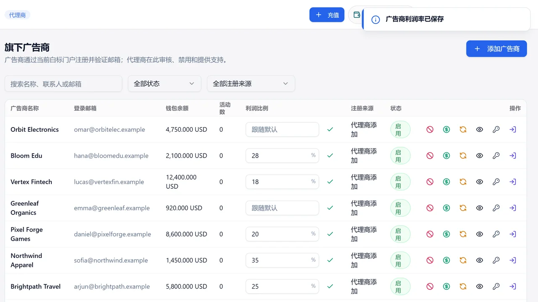Click the purple login icon for Pixel Forge Games
This screenshot has height=302, width=538.
[513, 234]
